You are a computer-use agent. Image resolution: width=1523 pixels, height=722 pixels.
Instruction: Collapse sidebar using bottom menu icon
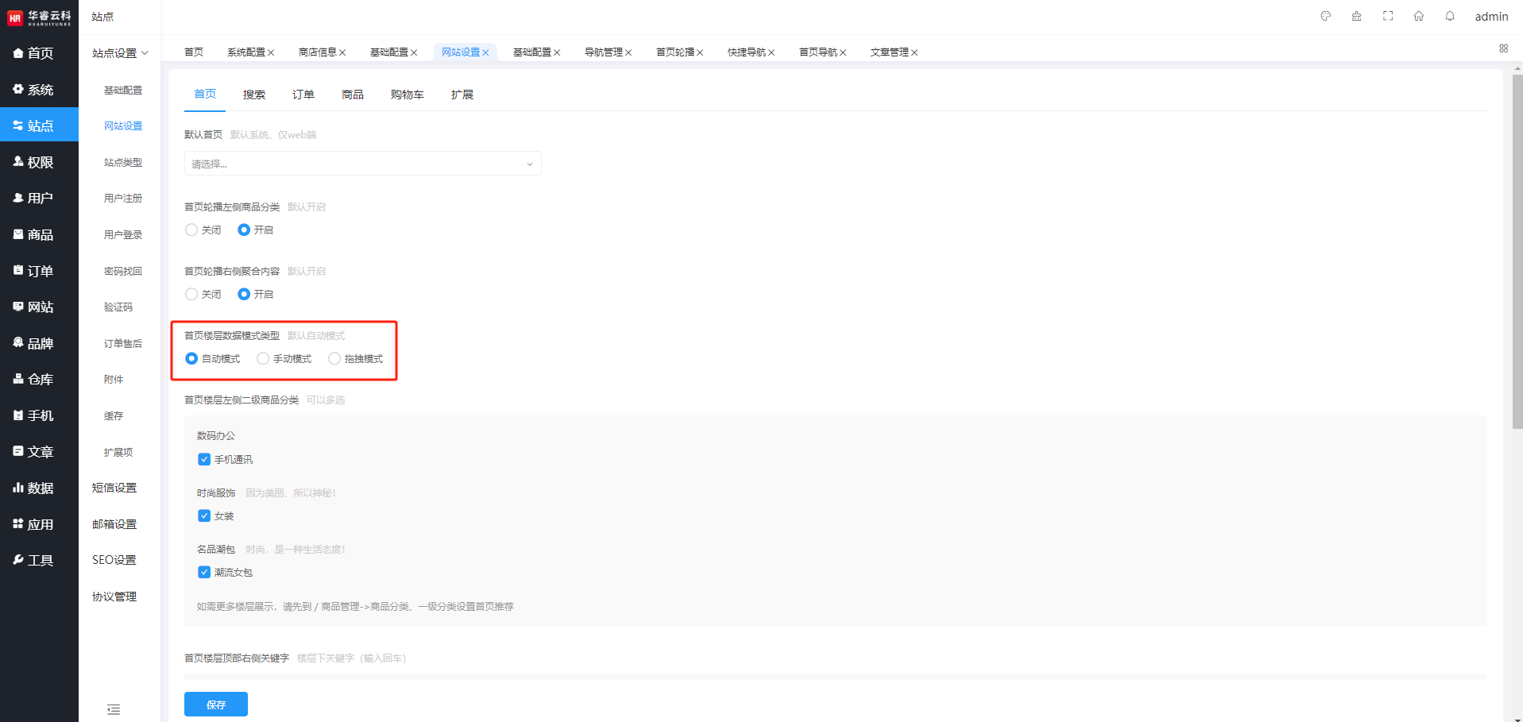[114, 709]
